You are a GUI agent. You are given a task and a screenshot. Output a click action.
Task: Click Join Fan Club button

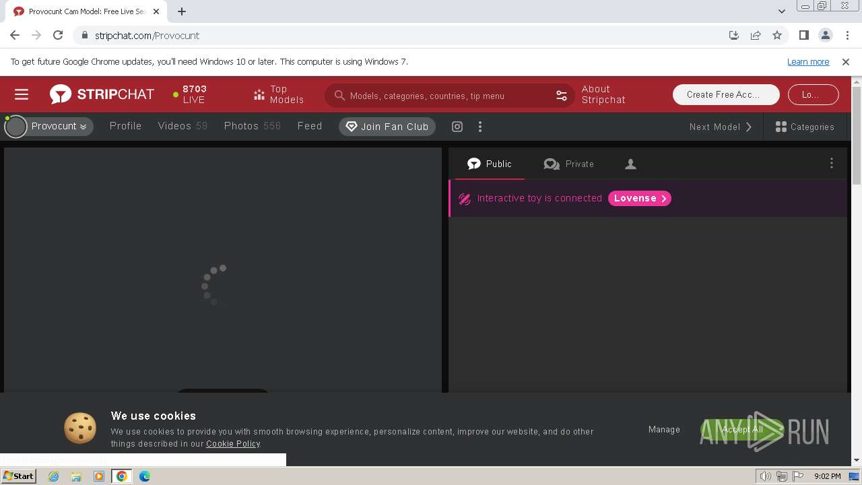[x=387, y=127]
